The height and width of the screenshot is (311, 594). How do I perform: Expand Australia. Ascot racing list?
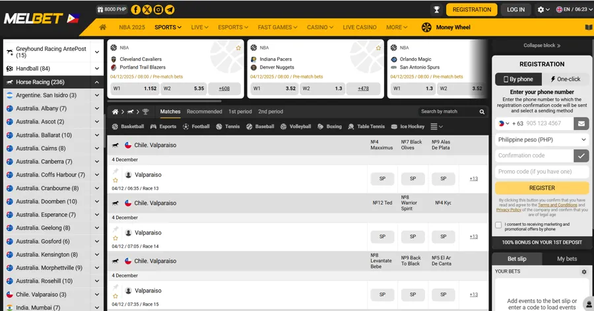[x=96, y=122]
